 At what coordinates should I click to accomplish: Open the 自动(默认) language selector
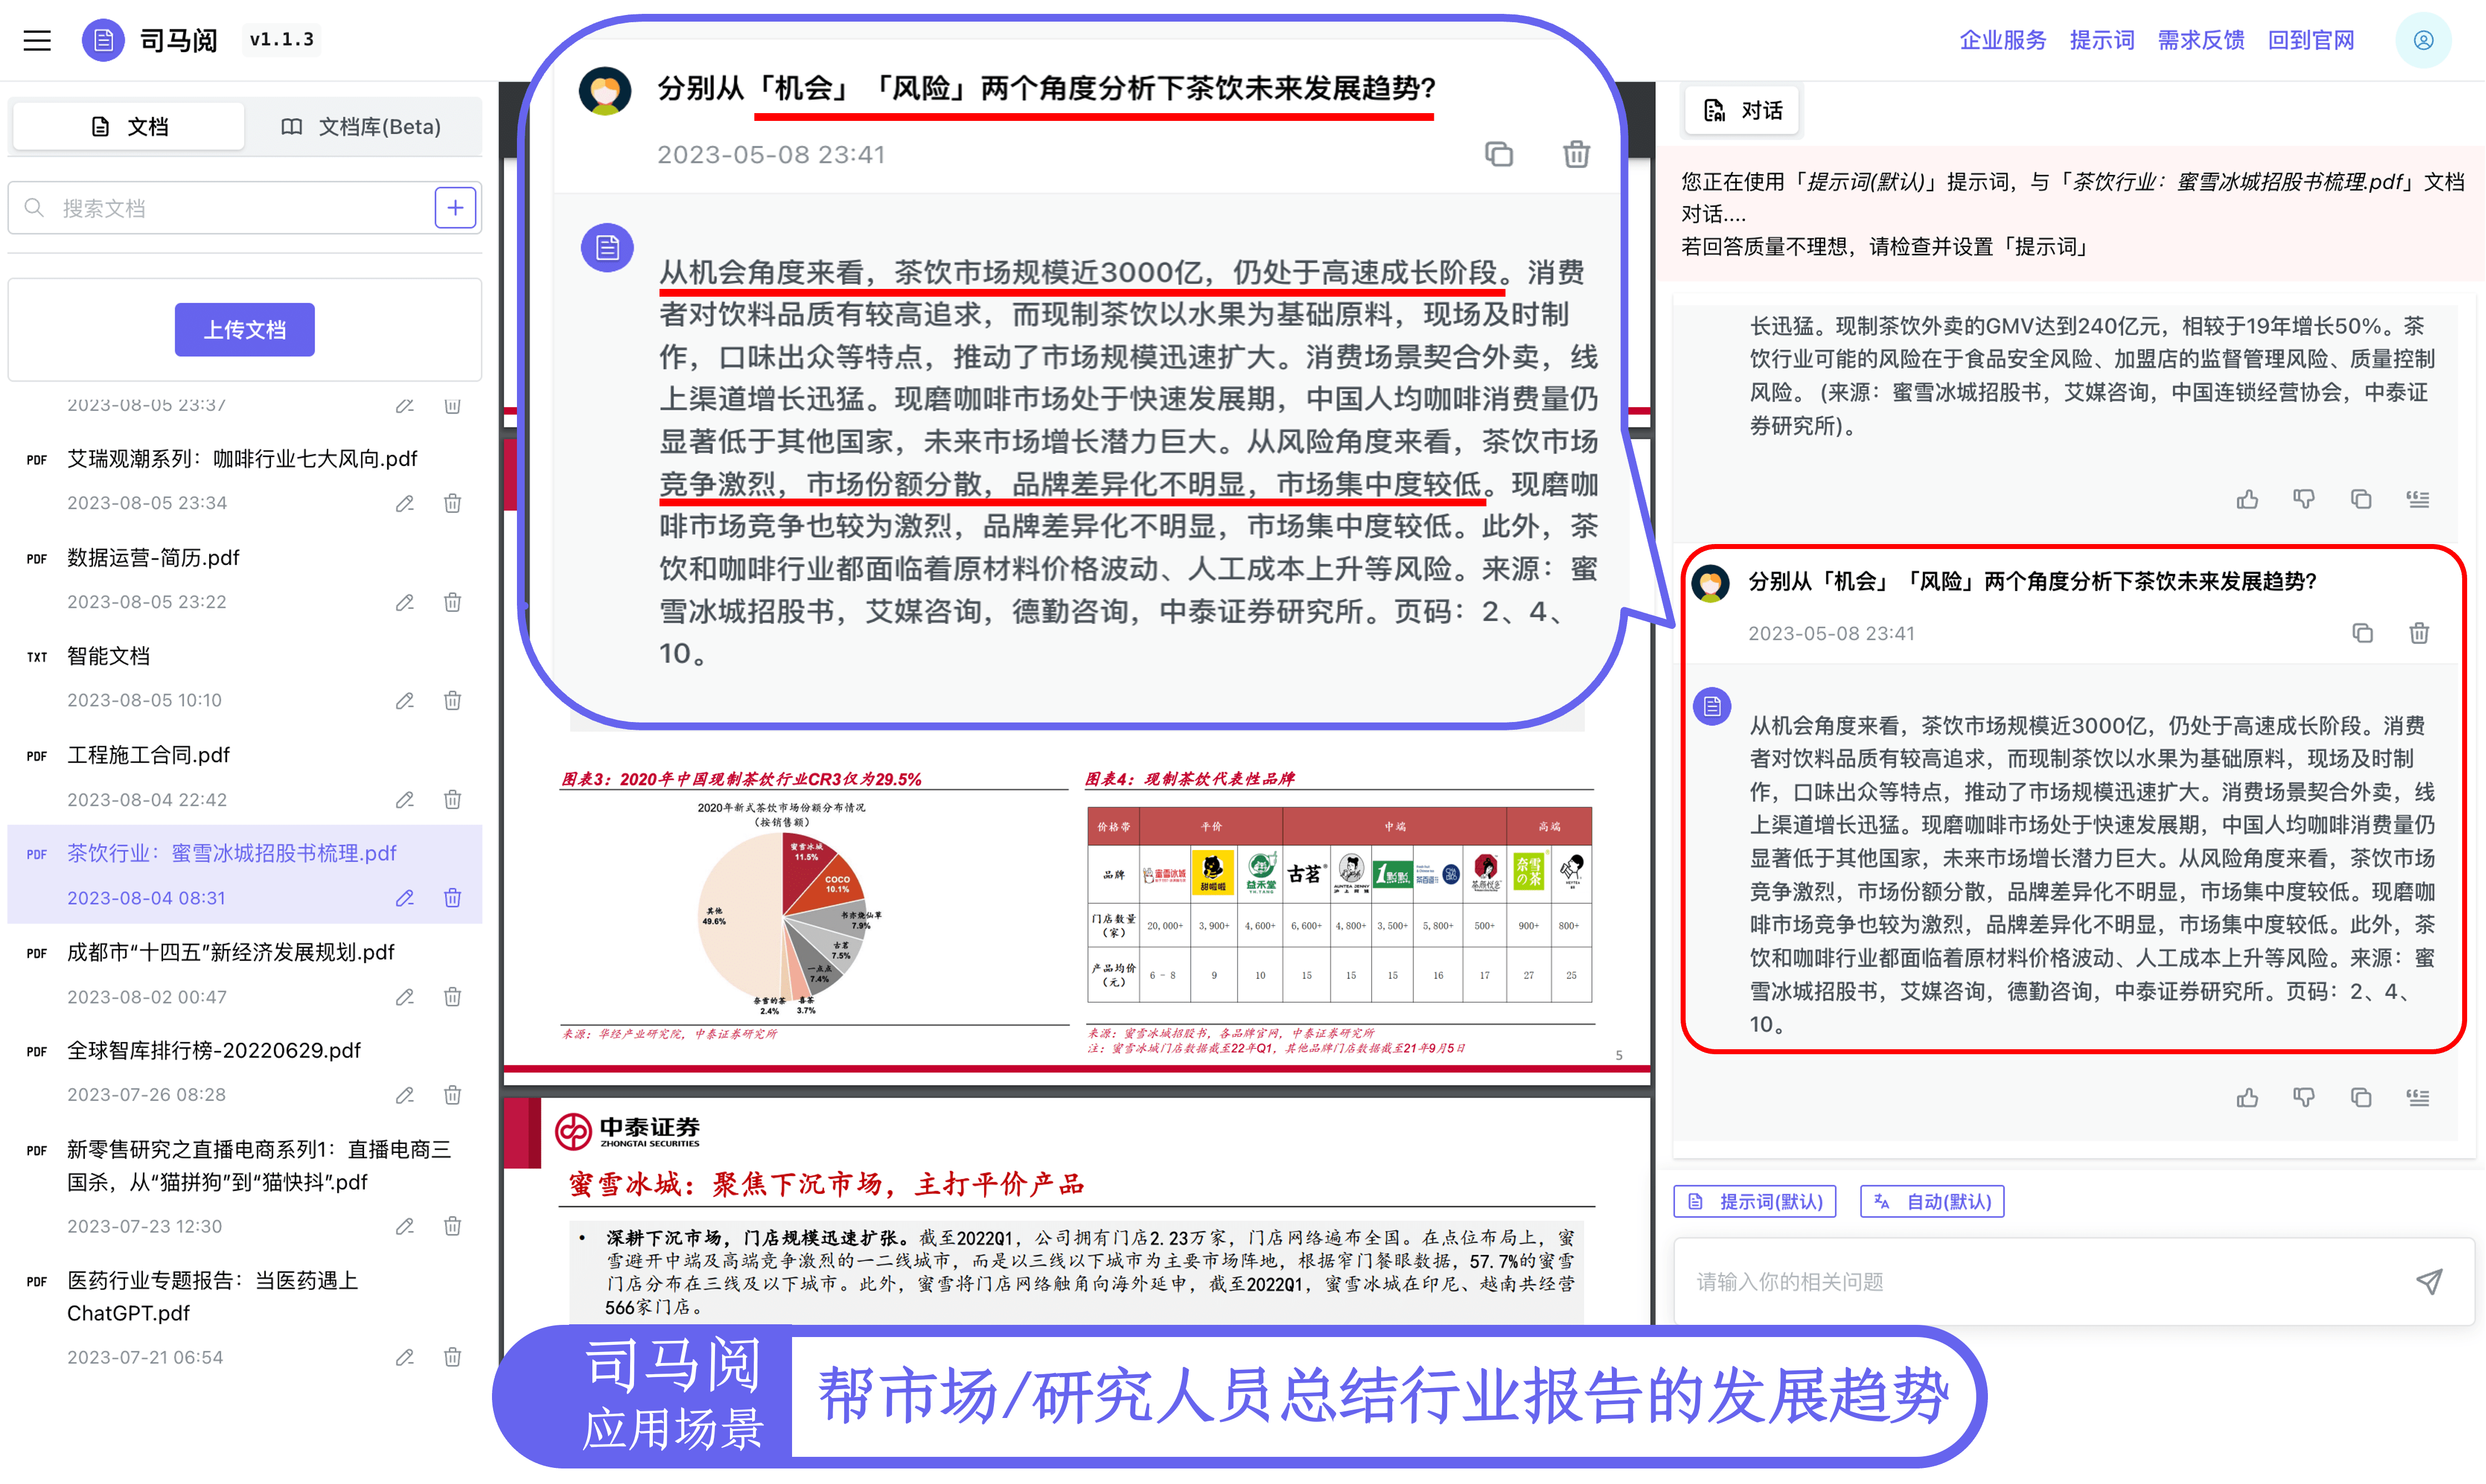coord(1932,1201)
